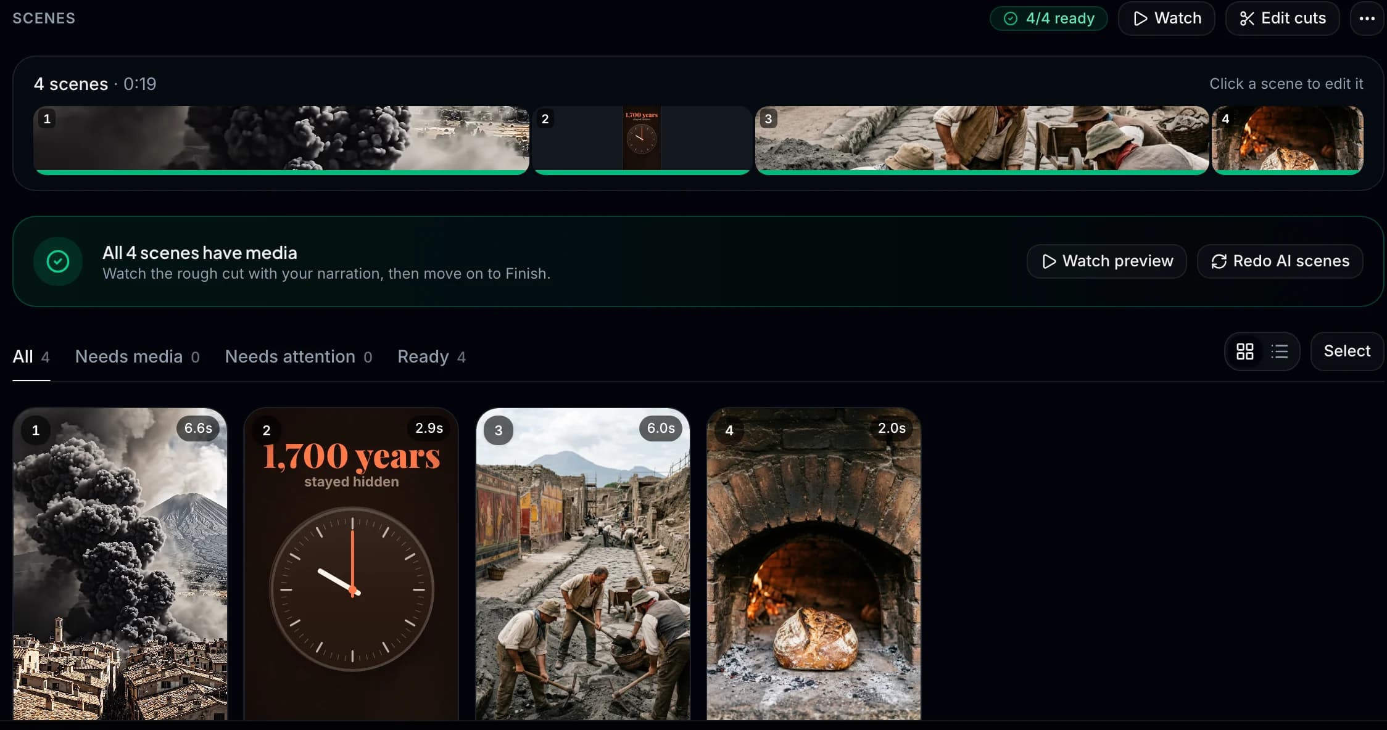Click 'stayed hidden' caption on scene 2
Viewport: 1387px width, 730px height.
coord(351,482)
